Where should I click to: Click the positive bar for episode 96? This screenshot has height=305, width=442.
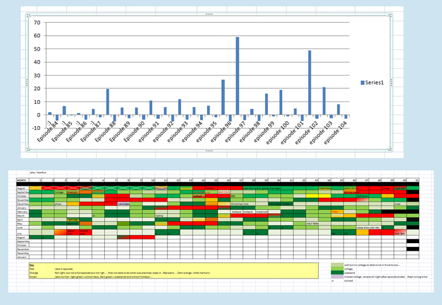223,97
